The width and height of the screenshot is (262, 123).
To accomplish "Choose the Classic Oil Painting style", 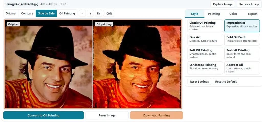I will tap(205, 26).
